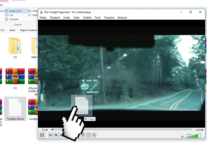The height and width of the screenshot is (144, 207).
Task: Select the MKV folder in Explorer
Action: pyautogui.click(x=34, y=48)
